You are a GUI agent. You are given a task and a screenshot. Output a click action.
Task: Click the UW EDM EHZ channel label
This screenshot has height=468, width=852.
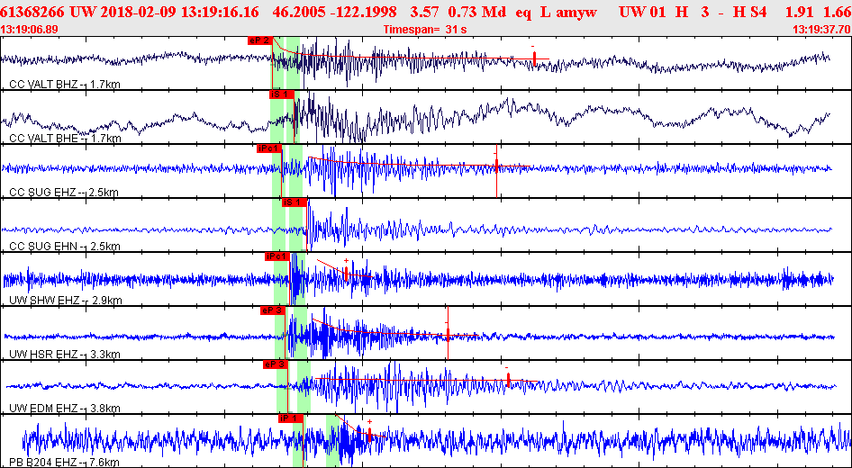(x=65, y=409)
